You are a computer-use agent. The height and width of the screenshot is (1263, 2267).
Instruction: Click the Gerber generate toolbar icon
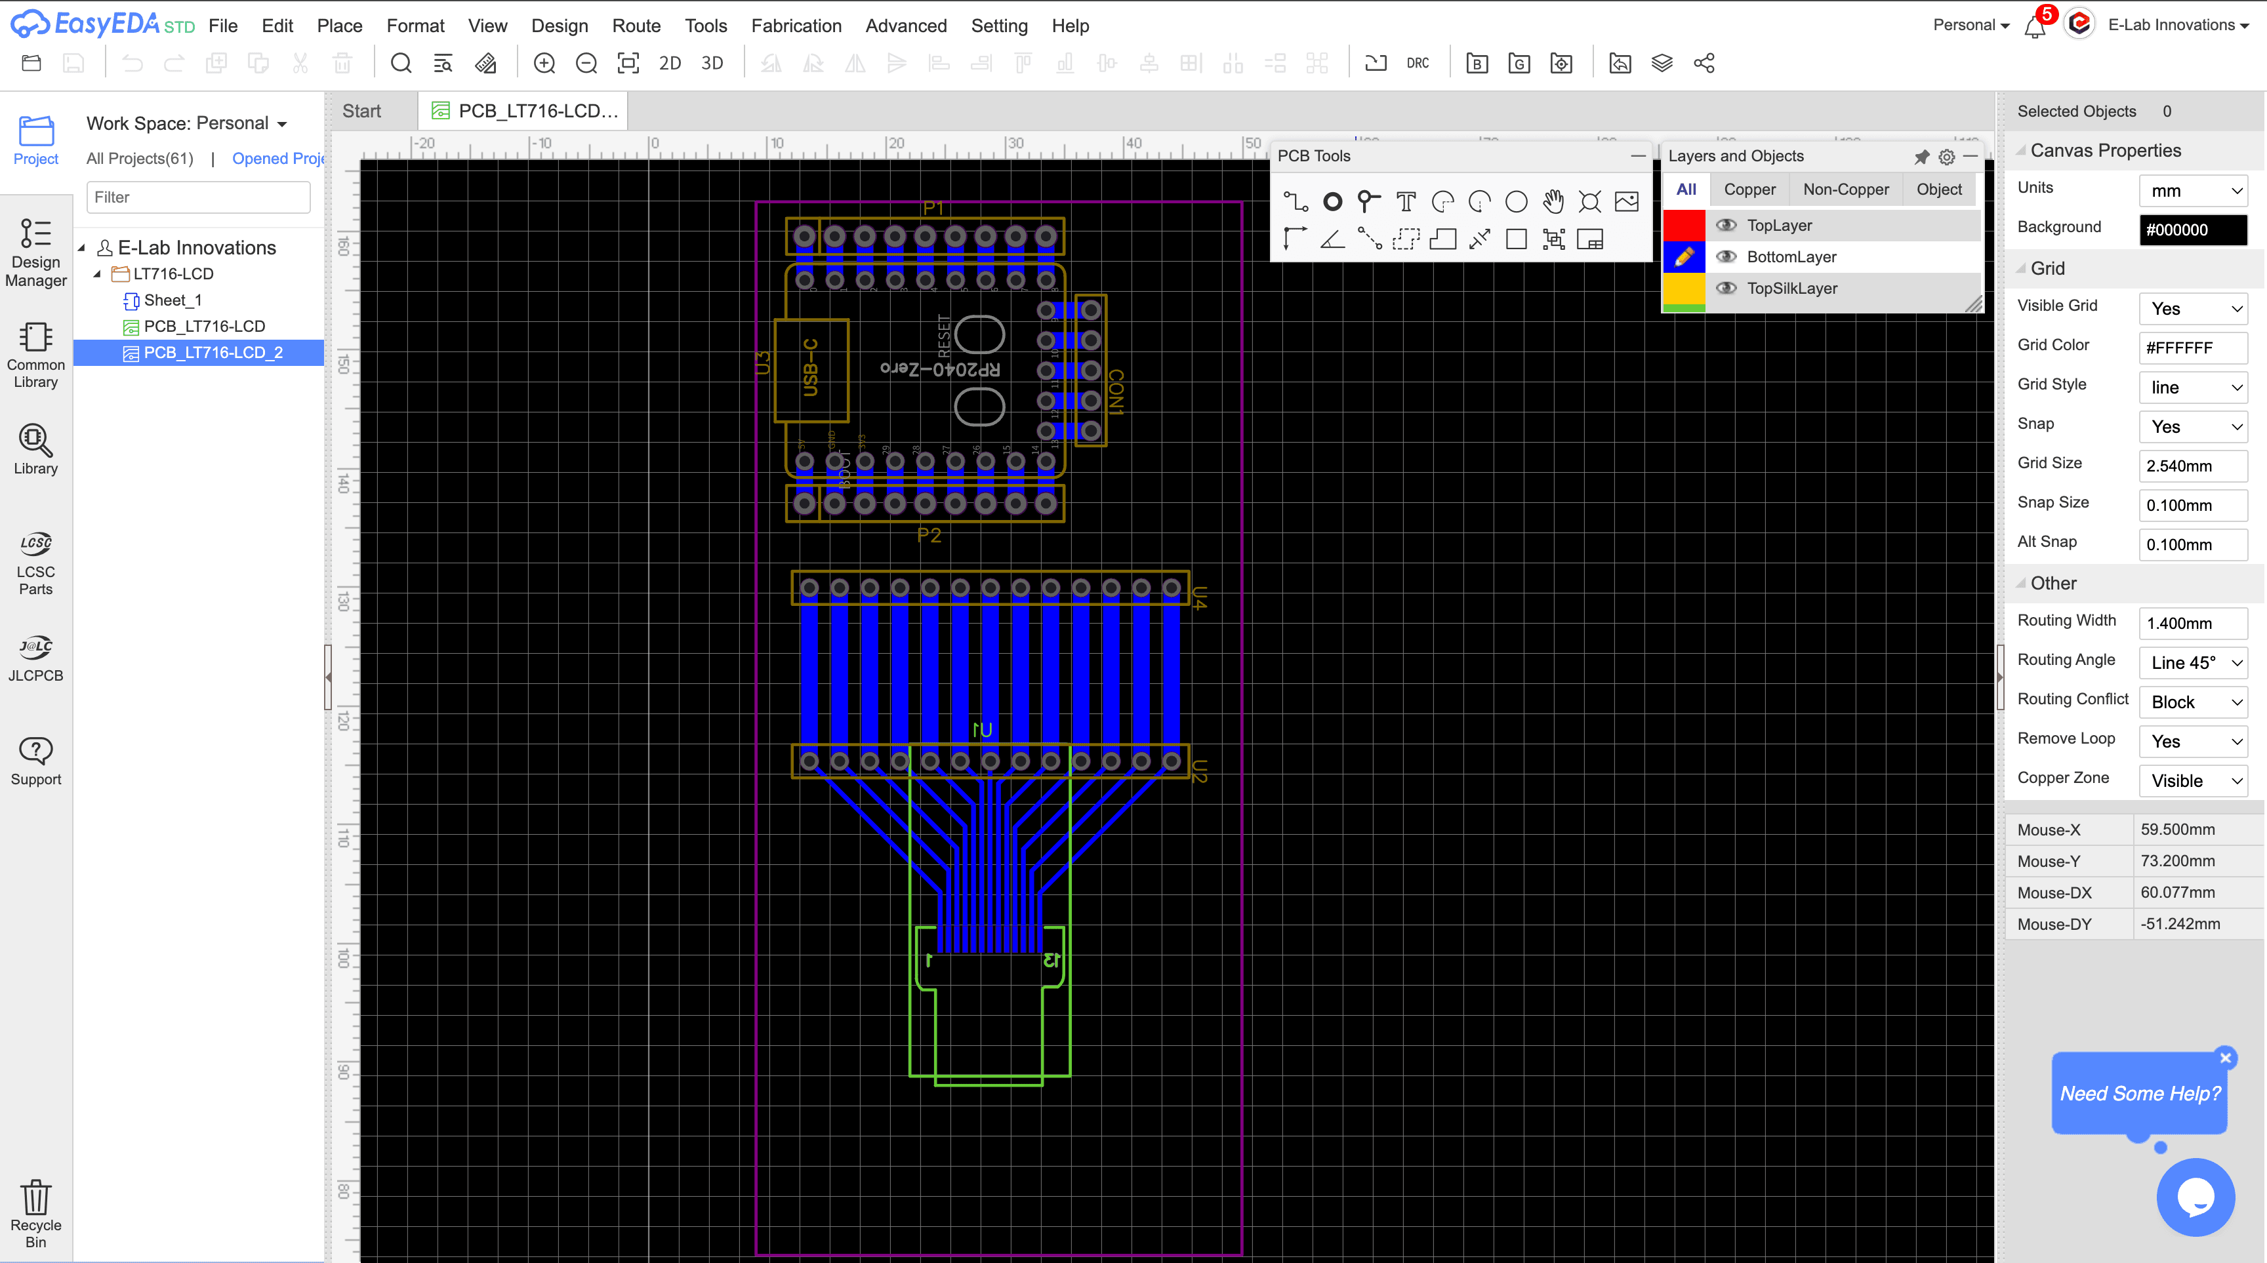(x=1519, y=64)
